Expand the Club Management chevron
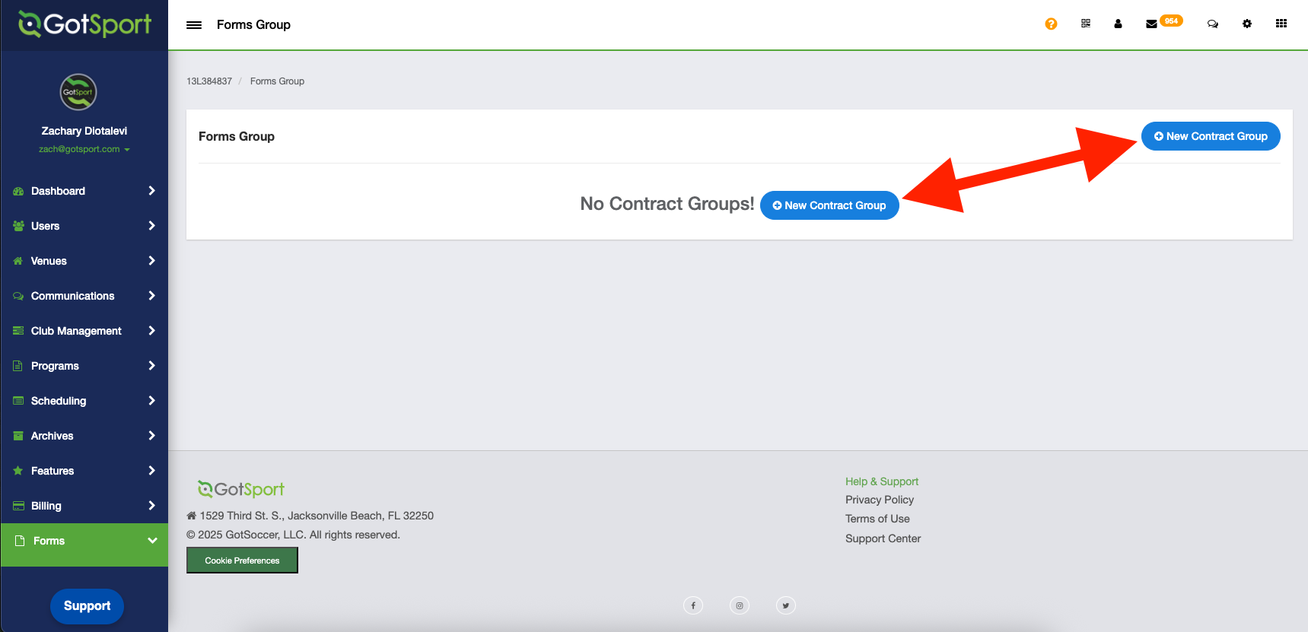1308x632 pixels. 151,331
